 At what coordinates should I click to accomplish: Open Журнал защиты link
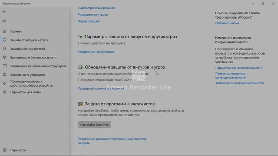click(89, 21)
